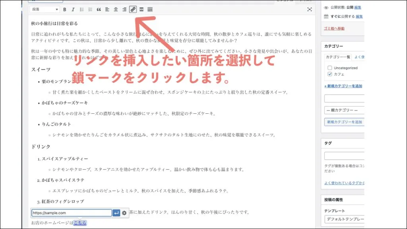Screen dimensions: 407x229
Task: Apply blockquote formatting
Action: (99, 10)
